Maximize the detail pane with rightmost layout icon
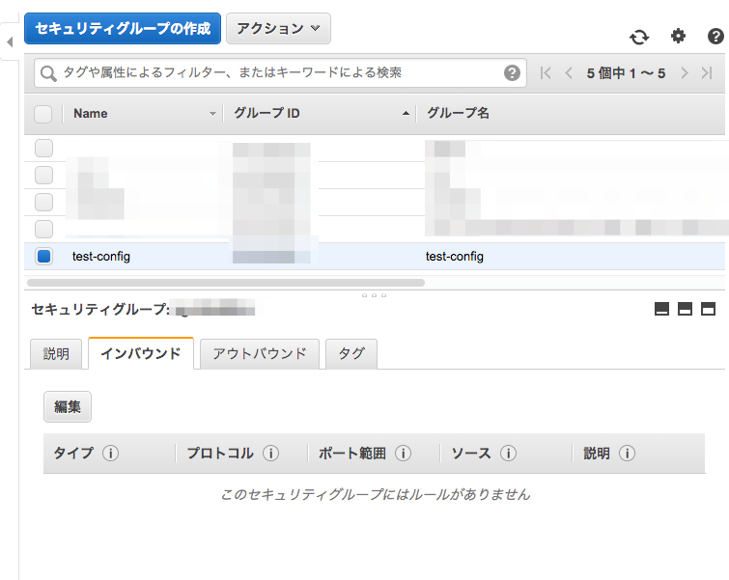The image size is (729, 580). click(708, 310)
